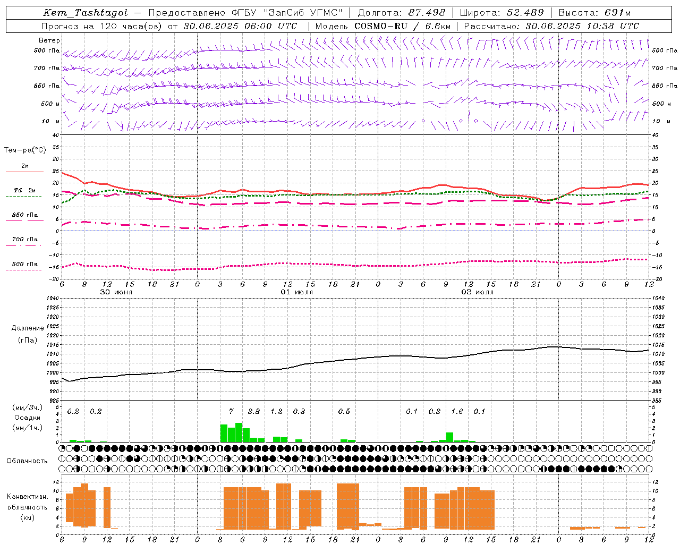Click the 30 июня date label

[x=116, y=292]
